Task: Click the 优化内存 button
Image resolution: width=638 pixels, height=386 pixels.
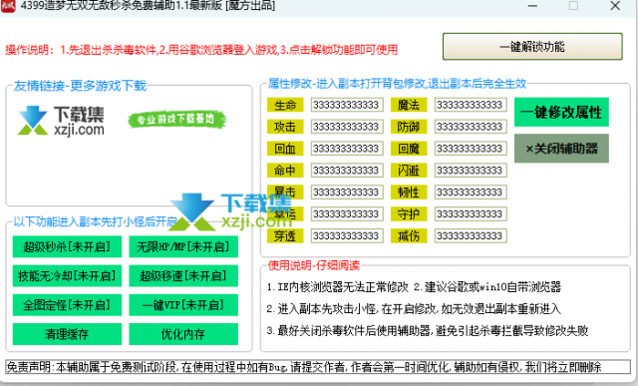Action: pos(183,334)
